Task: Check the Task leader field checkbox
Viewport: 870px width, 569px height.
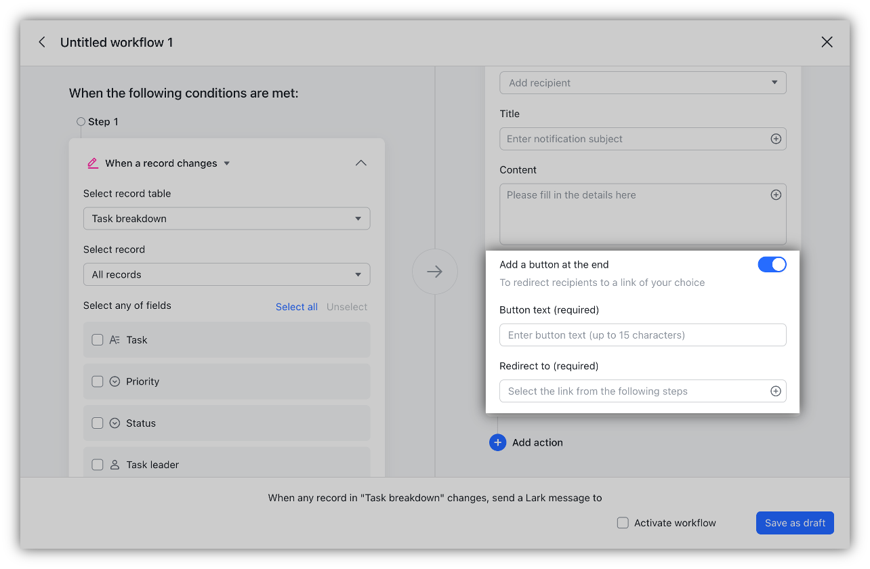Action: click(x=98, y=465)
